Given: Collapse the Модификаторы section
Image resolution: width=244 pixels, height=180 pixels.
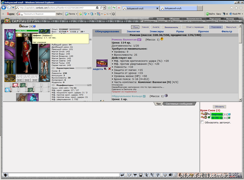Looking at the screenshot, I should [53, 85].
